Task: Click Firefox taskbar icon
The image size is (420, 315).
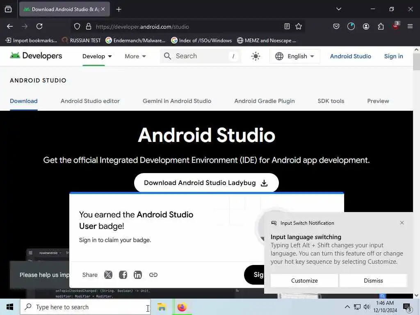Action: coord(182,307)
